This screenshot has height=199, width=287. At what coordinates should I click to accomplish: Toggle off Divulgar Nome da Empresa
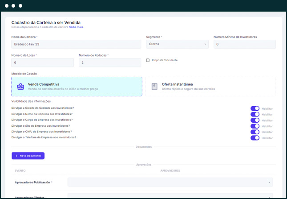[x=255, y=114]
